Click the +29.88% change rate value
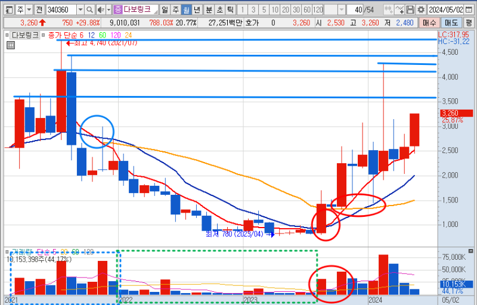The height and width of the screenshot is (305, 477). [88, 23]
